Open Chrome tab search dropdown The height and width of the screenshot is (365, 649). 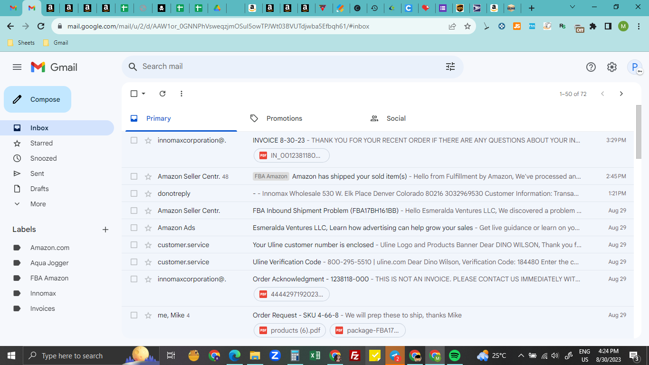coord(573,7)
